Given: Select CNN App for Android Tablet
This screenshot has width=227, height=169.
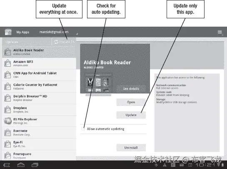Looking at the screenshot, I should pyautogui.click(x=39, y=75).
